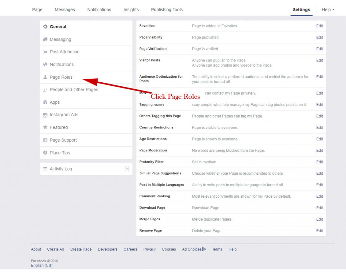
Task: Click the Page Support Facebook icon
Action: point(45,140)
